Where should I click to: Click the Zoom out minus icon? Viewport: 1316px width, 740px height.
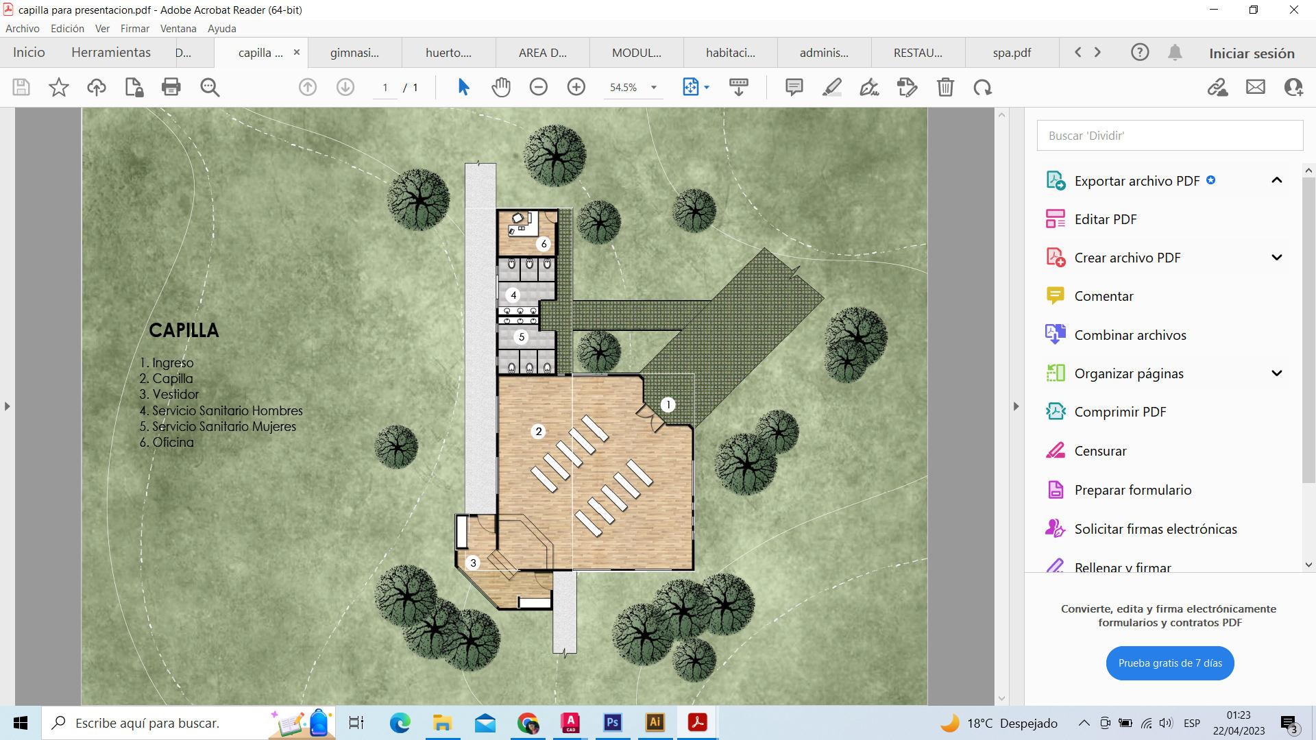click(x=538, y=87)
